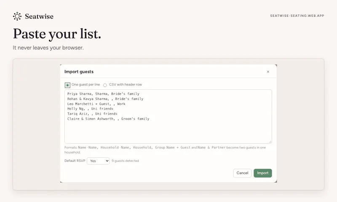Image resolution: width=337 pixels, height=202 pixels.
Task: Click the 'Paste your list.' heading
Action: coord(57,34)
